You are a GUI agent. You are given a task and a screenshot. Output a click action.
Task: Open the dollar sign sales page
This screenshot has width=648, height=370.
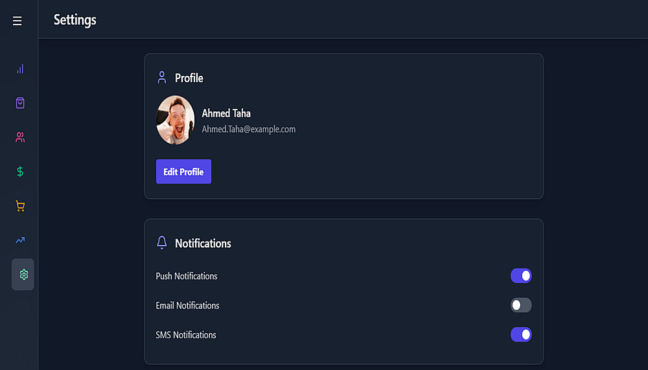coord(20,172)
